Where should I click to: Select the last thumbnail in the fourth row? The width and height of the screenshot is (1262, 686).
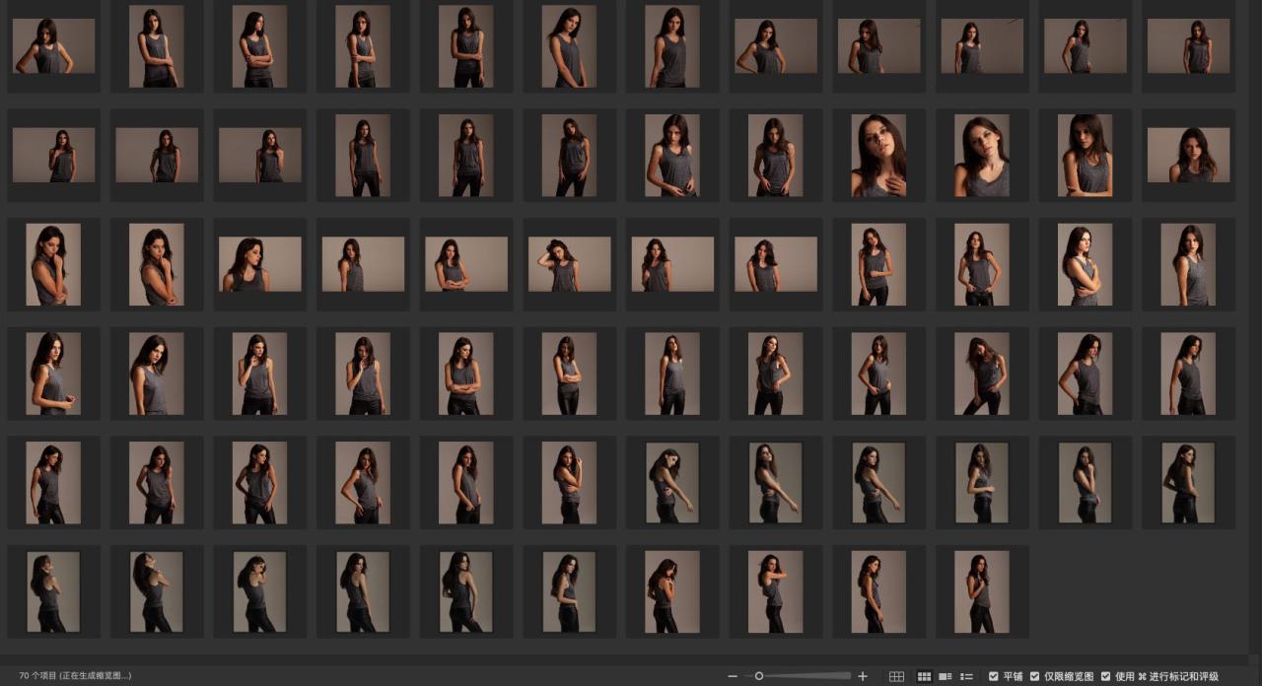tap(1188, 374)
